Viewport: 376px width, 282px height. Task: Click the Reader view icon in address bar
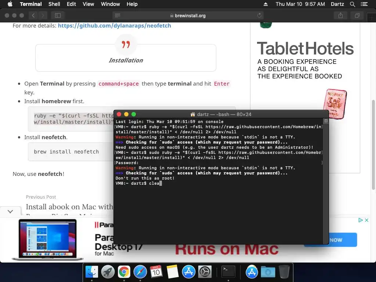pos(117,15)
